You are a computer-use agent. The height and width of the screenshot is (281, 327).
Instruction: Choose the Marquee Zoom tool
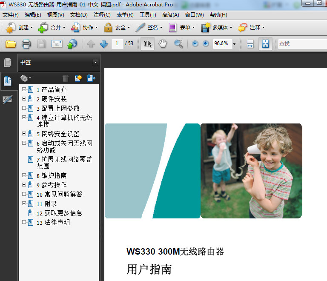point(178,44)
